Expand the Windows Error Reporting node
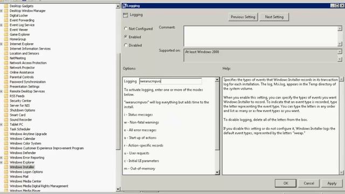The image size is (345, 194). tap(1, 158)
